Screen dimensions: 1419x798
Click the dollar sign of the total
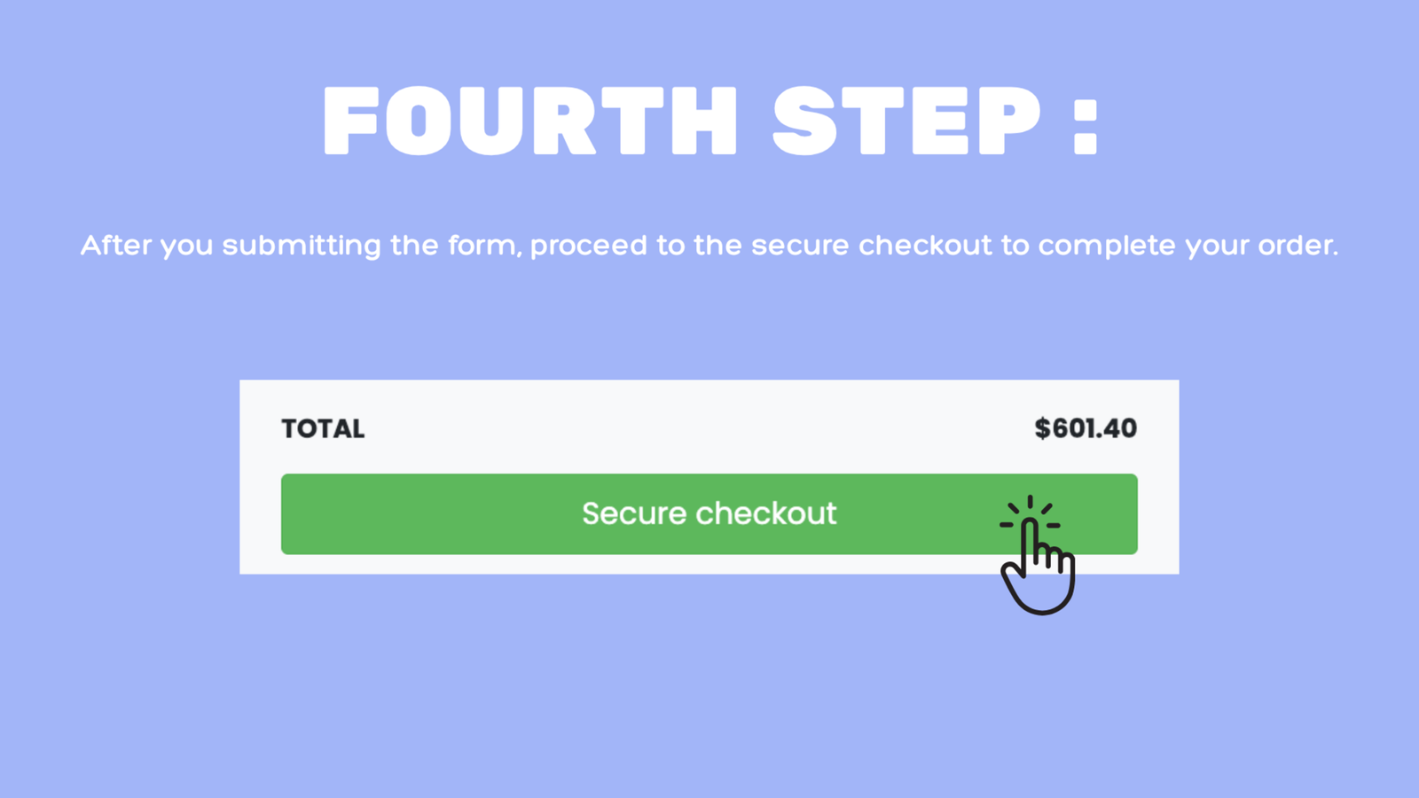click(1042, 428)
